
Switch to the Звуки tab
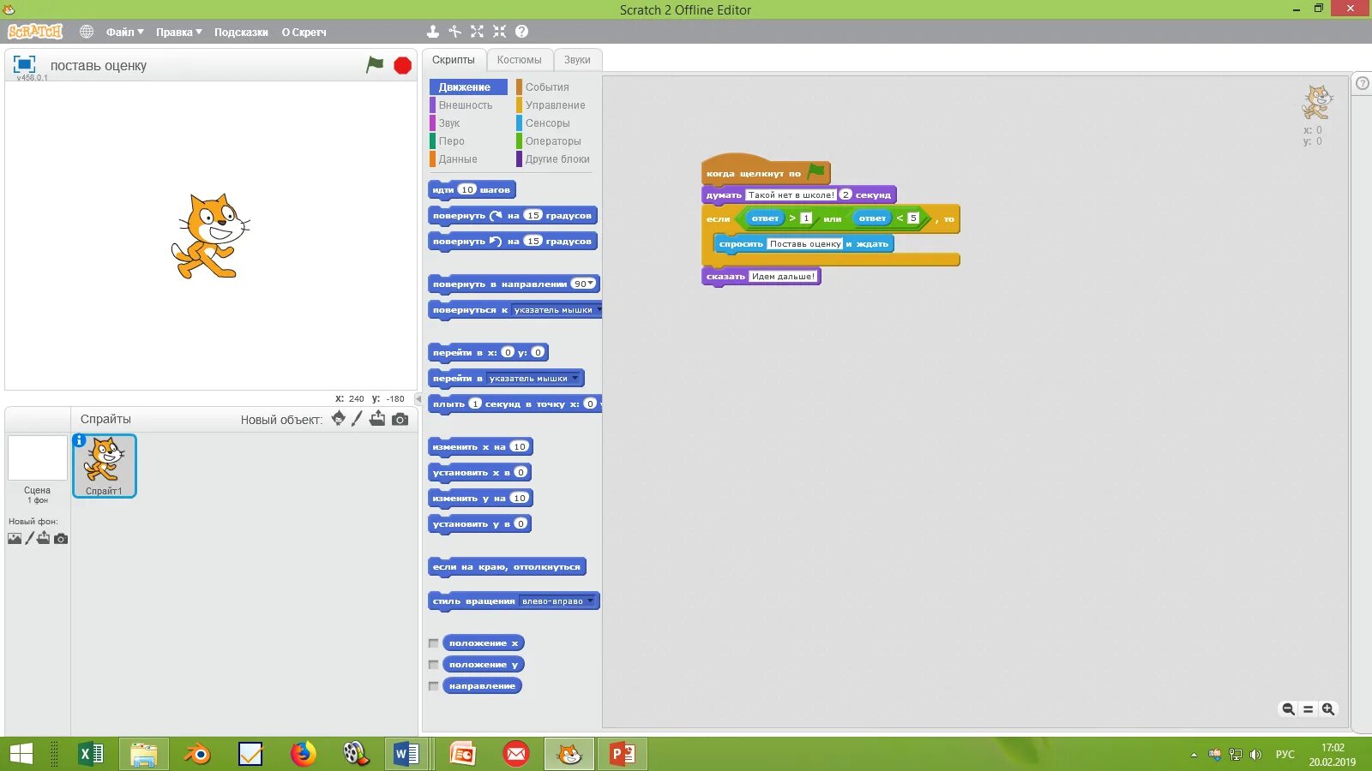coord(577,60)
